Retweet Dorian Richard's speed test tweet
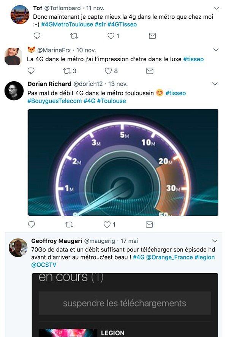This screenshot has height=337, width=226. (x=69, y=225)
